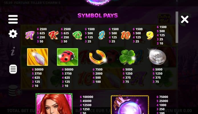Open the paytable list icon
The height and width of the screenshot is (114, 198).
13,69
